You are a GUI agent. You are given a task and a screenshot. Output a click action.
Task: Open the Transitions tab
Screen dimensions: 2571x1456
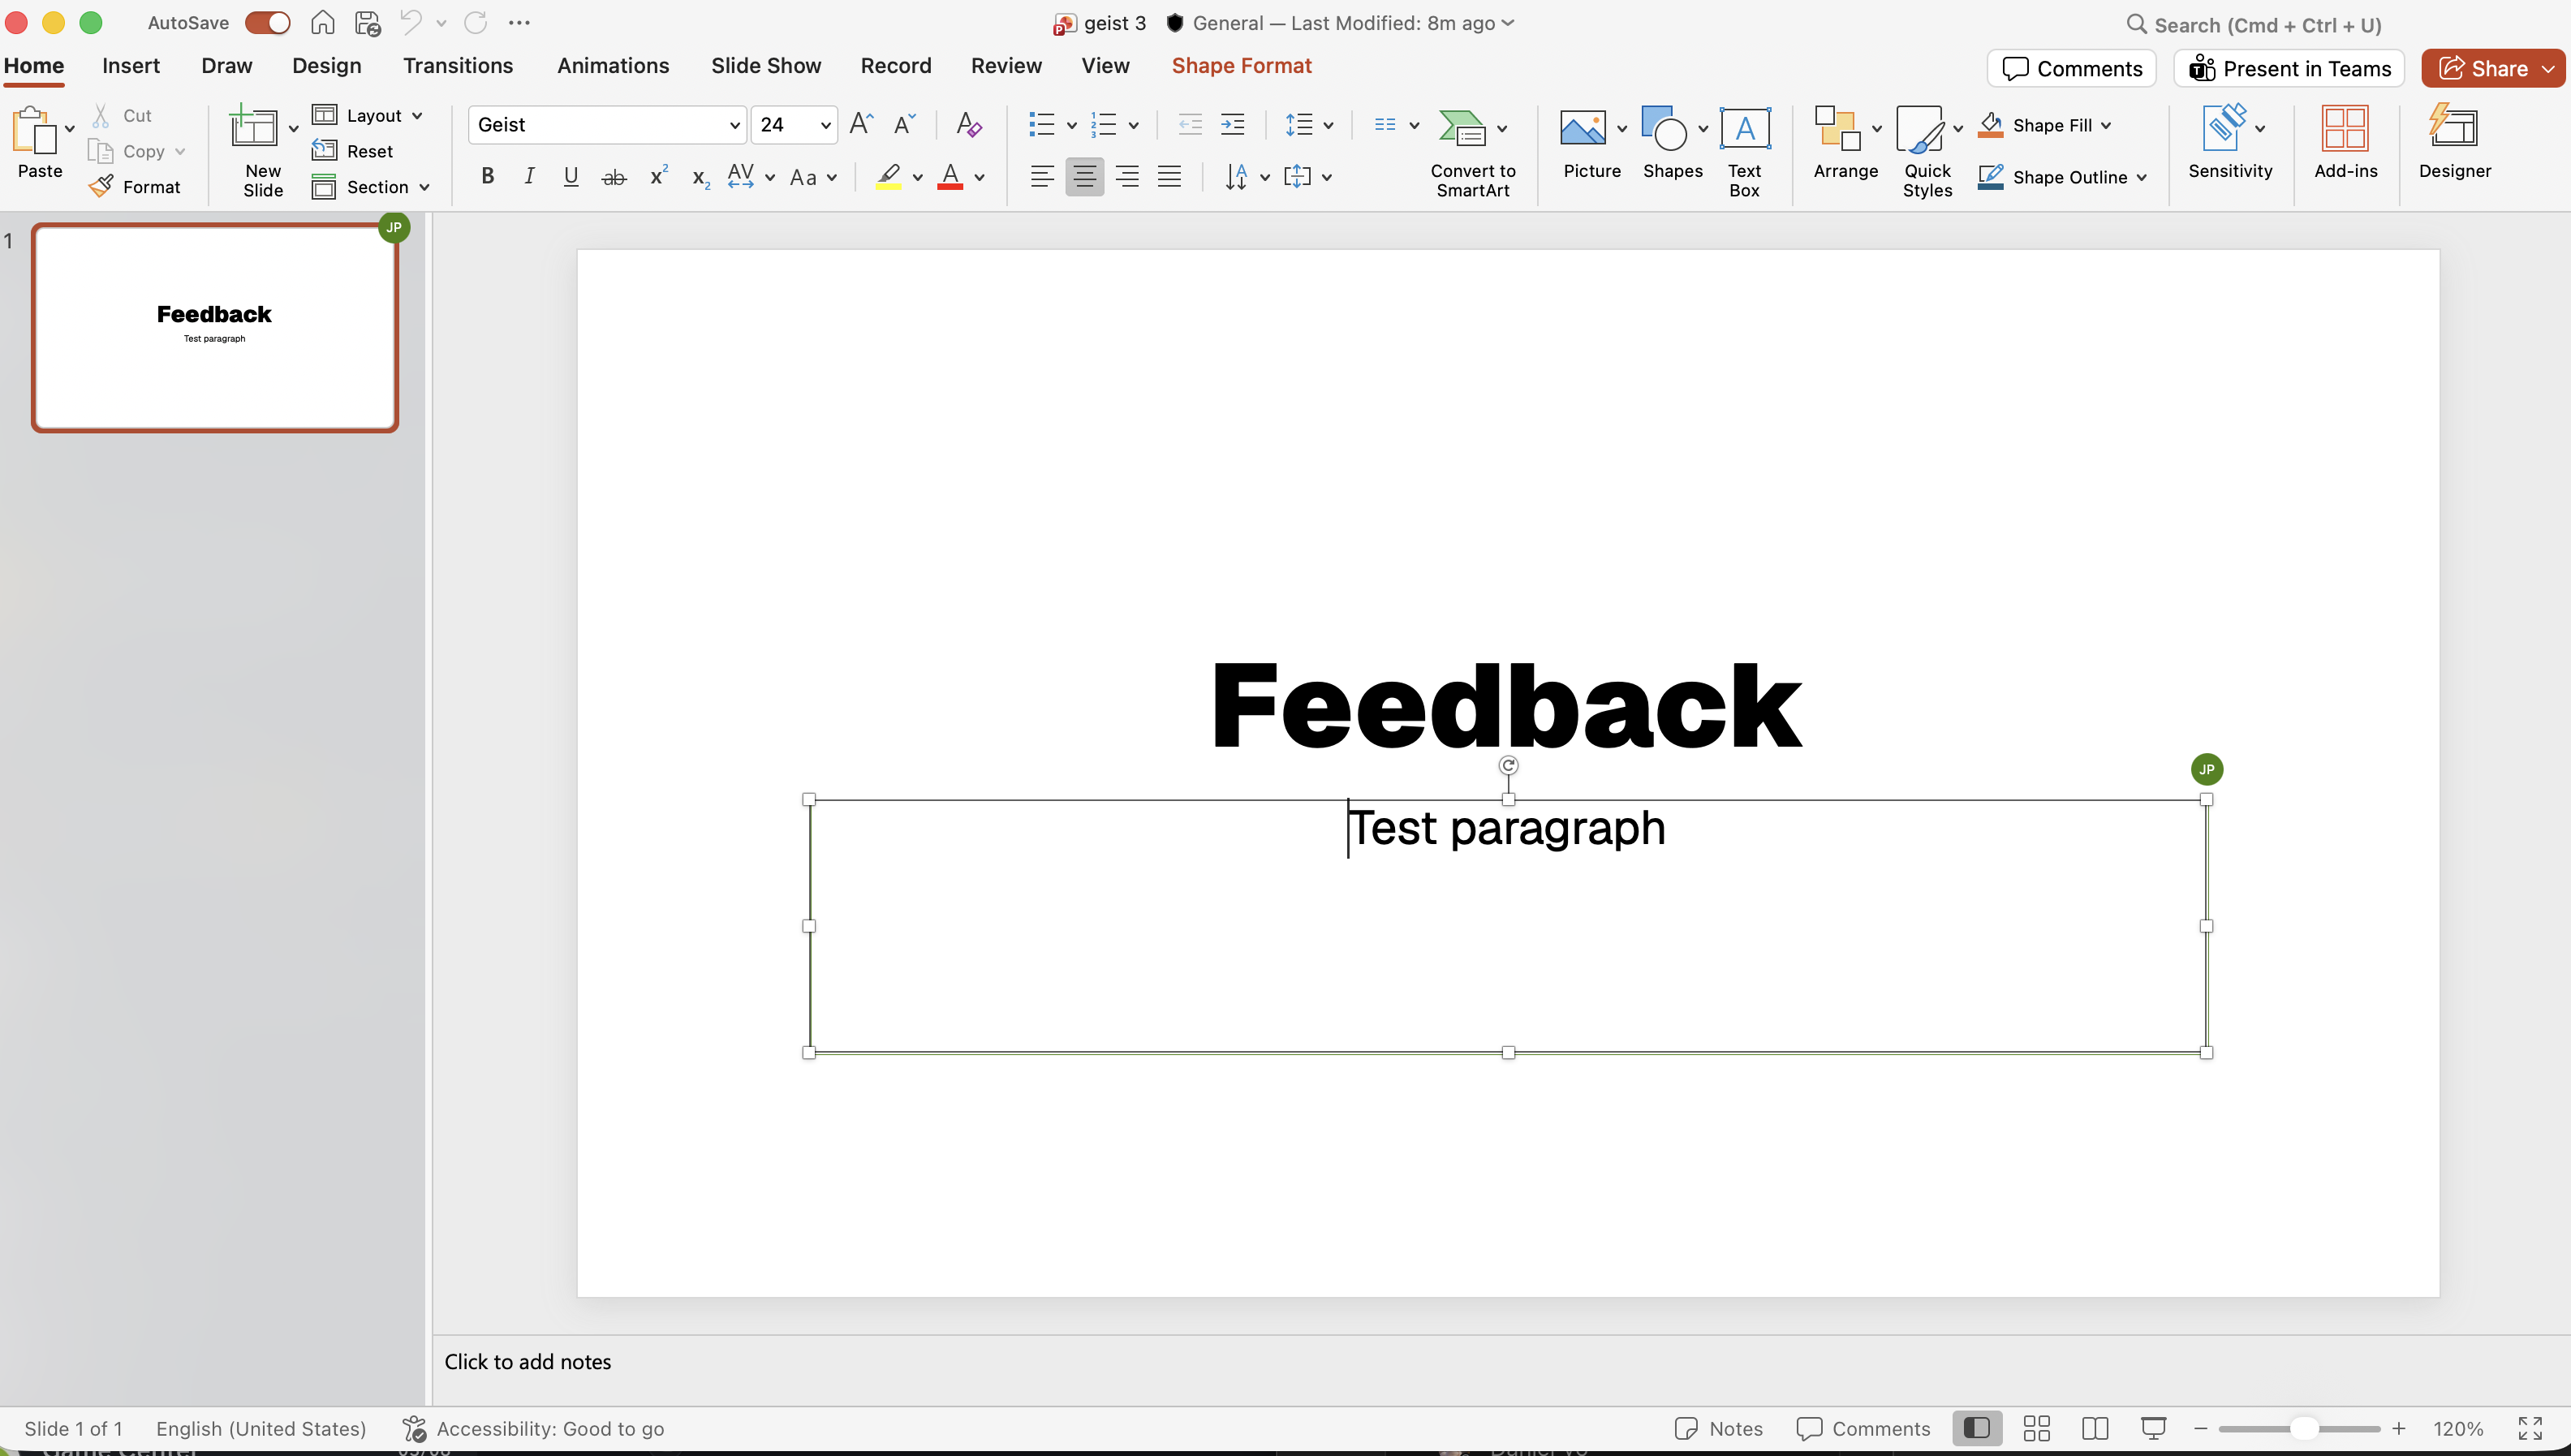(458, 66)
